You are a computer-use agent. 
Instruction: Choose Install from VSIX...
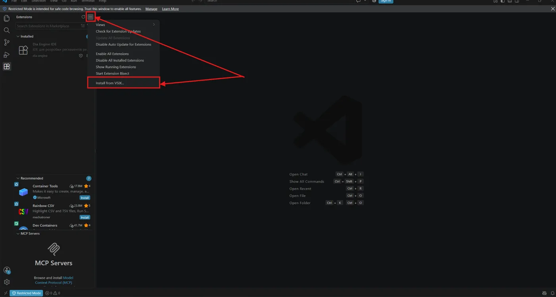pos(124,83)
